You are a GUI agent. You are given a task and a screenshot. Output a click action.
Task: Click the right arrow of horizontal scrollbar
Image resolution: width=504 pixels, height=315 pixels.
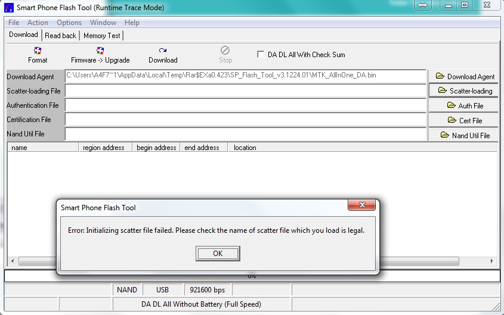(x=492, y=261)
